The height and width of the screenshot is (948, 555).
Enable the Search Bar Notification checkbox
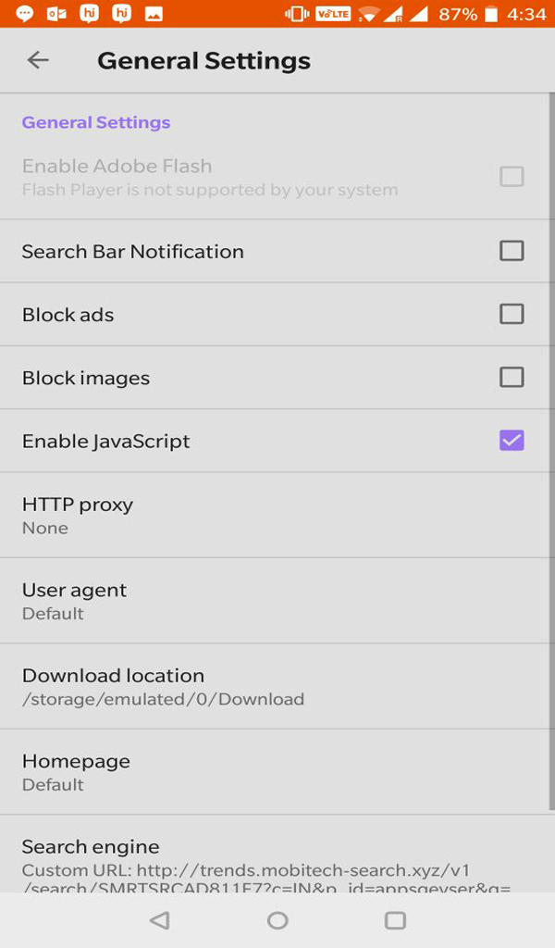(512, 251)
